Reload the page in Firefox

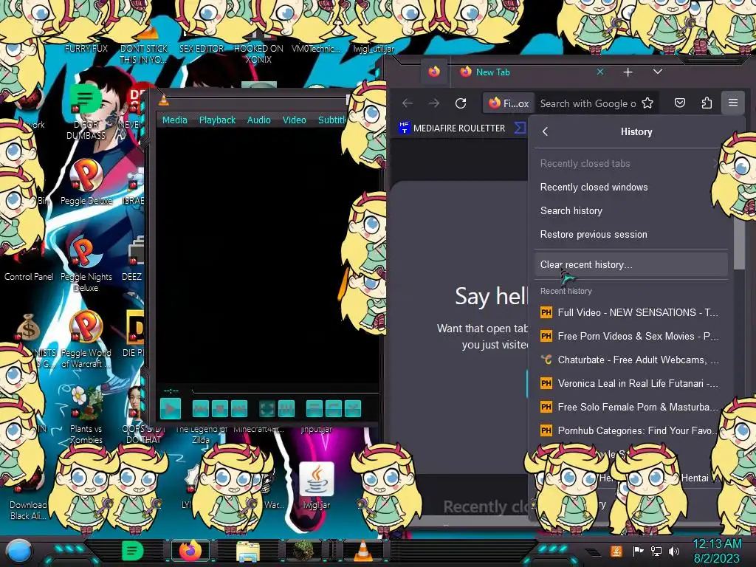coord(461,103)
